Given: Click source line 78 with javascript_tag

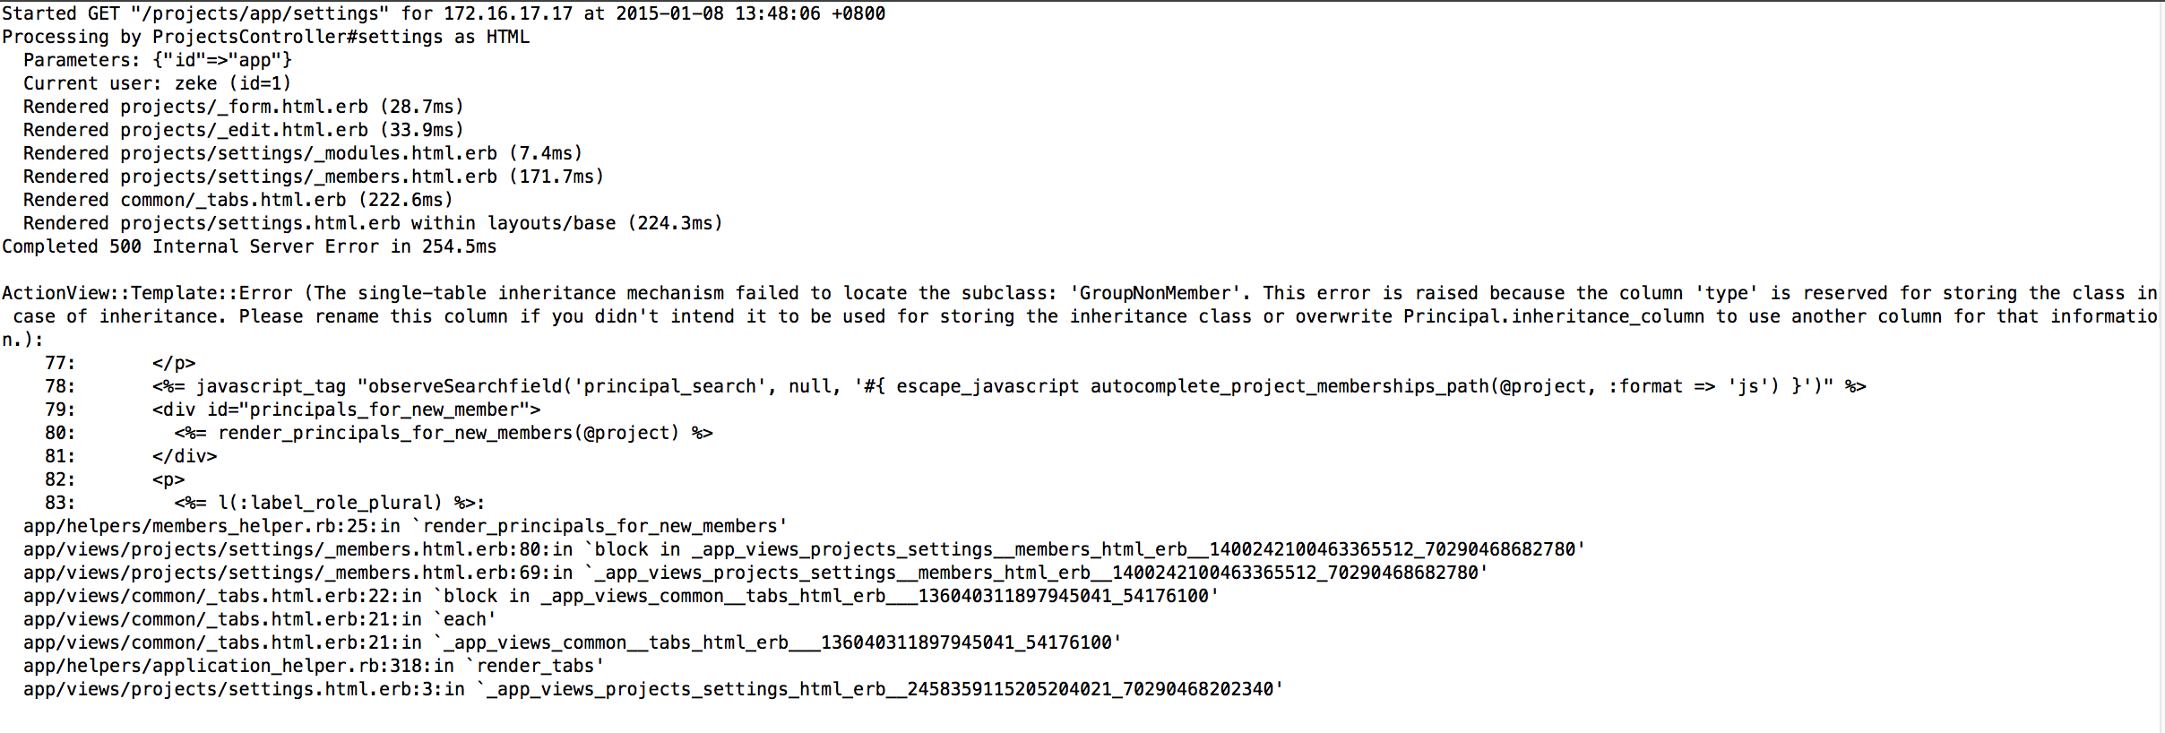Looking at the screenshot, I should click(x=955, y=386).
